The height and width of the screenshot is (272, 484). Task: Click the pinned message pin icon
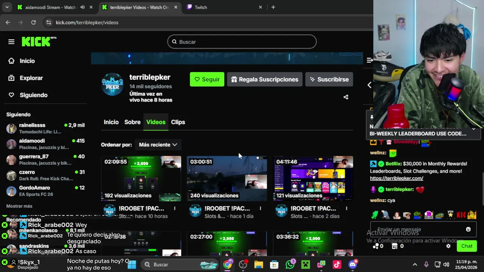(x=372, y=117)
